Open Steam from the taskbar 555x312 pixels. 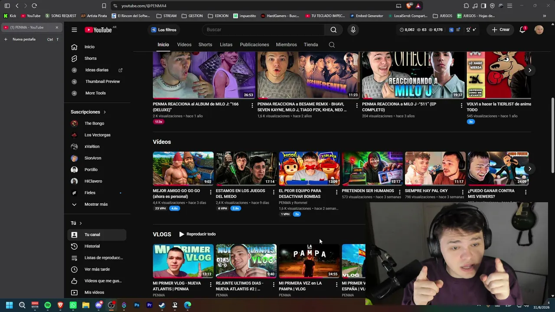point(162,305)
